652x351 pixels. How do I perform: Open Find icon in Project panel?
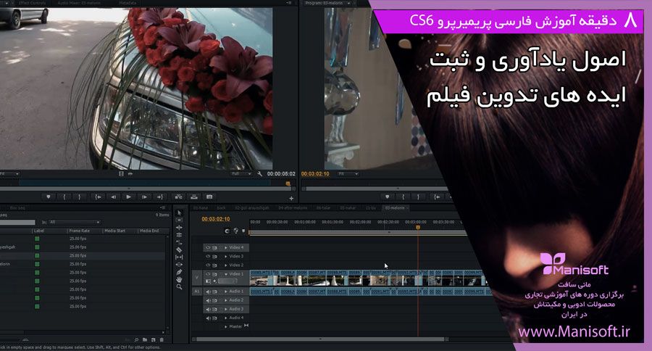click(136, 339)
